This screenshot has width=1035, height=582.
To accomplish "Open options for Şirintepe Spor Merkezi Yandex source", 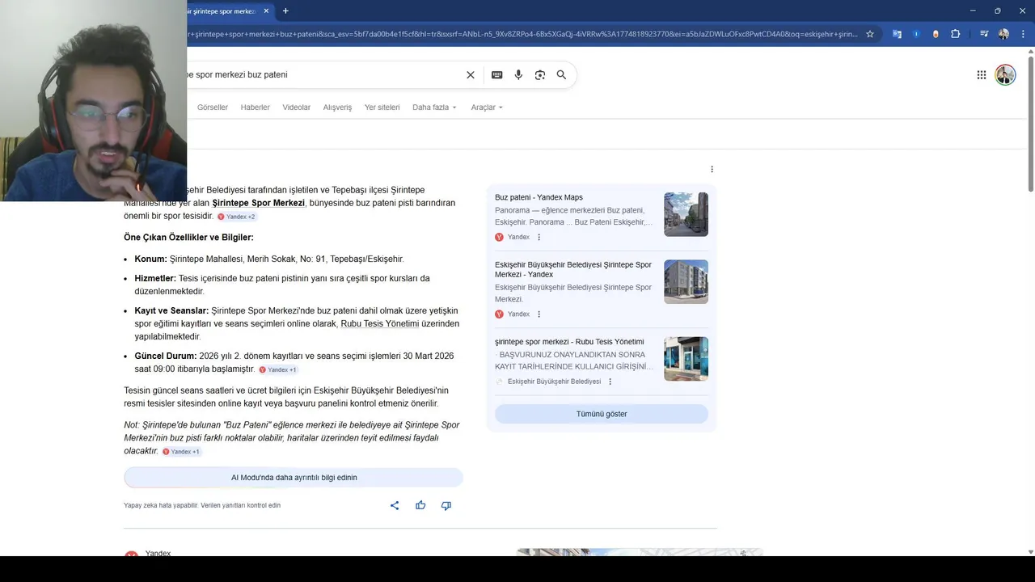I will (539, 314).
